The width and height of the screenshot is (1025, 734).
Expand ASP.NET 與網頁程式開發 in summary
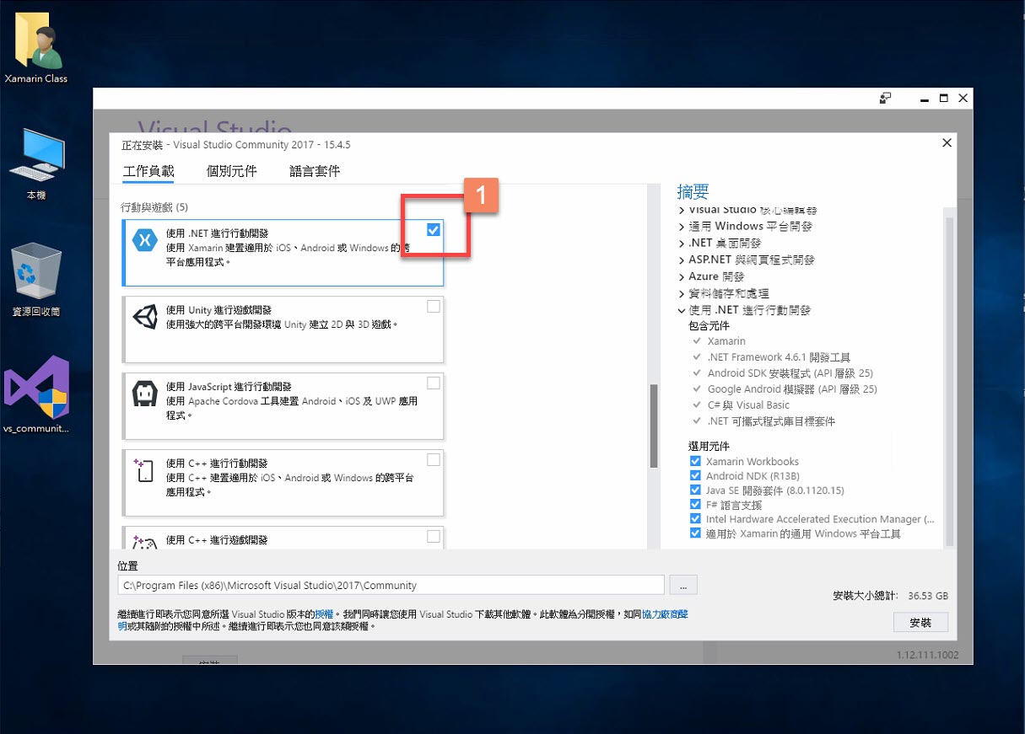682,260
